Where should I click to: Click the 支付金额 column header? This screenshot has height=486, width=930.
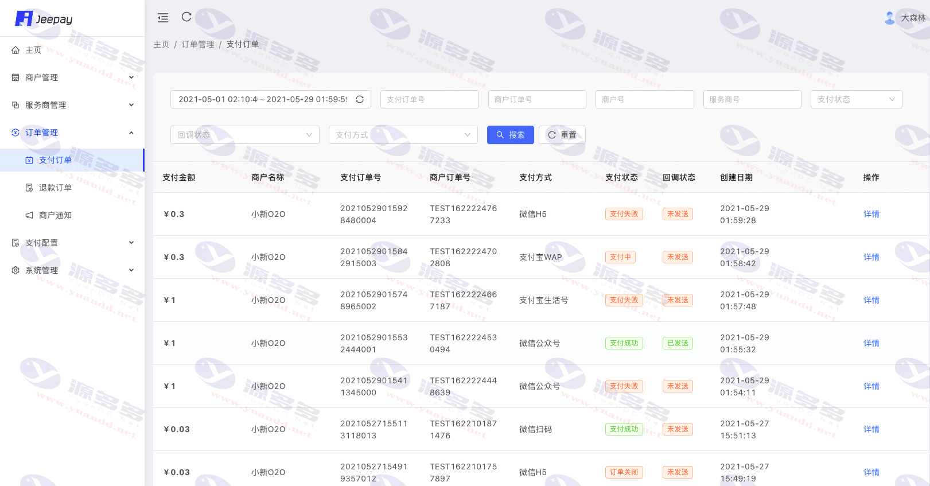tap(179, 177)
